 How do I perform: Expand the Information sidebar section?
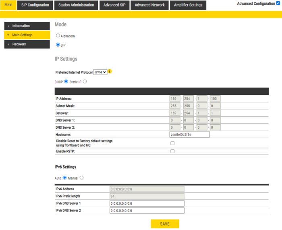pos(27,26)
